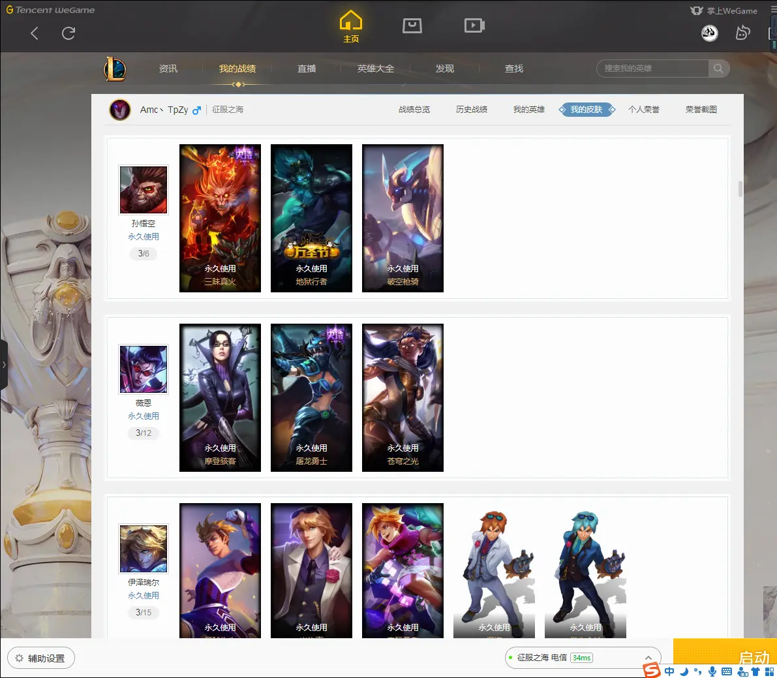Open the 直播 tab

306,69
